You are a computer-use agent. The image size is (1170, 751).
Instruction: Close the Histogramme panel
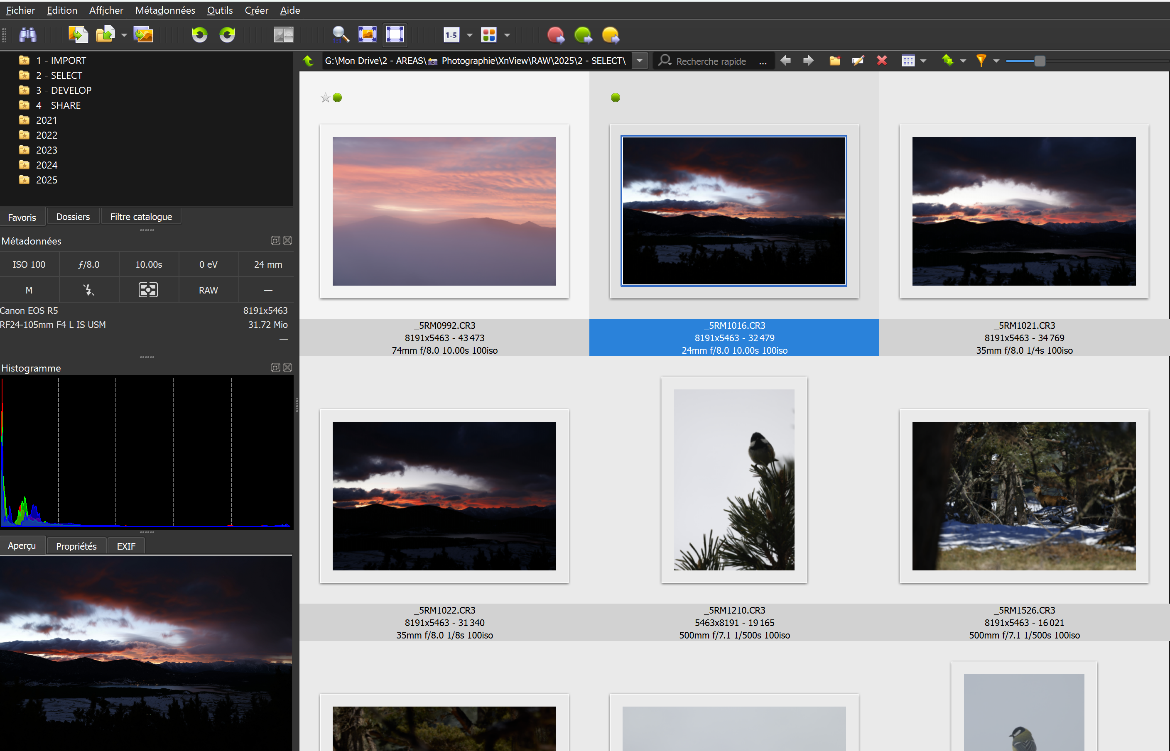point(287,368)
